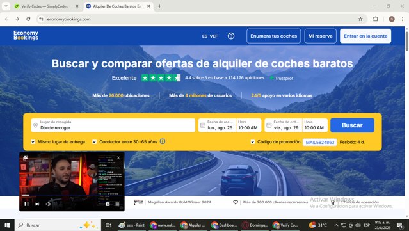Open the pickup time 10:00 AM dropdown
409x231 pixels.
click(248, 125)
